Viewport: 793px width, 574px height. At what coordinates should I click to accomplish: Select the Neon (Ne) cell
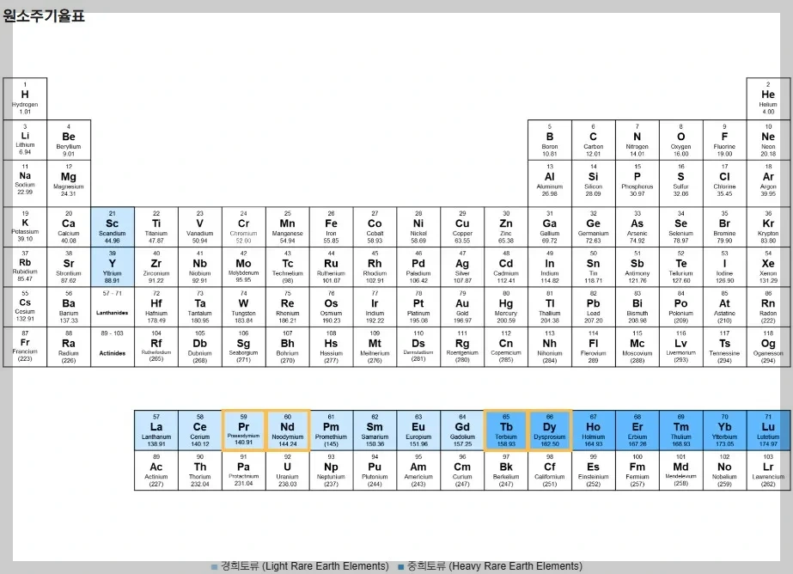pos(768,140)
